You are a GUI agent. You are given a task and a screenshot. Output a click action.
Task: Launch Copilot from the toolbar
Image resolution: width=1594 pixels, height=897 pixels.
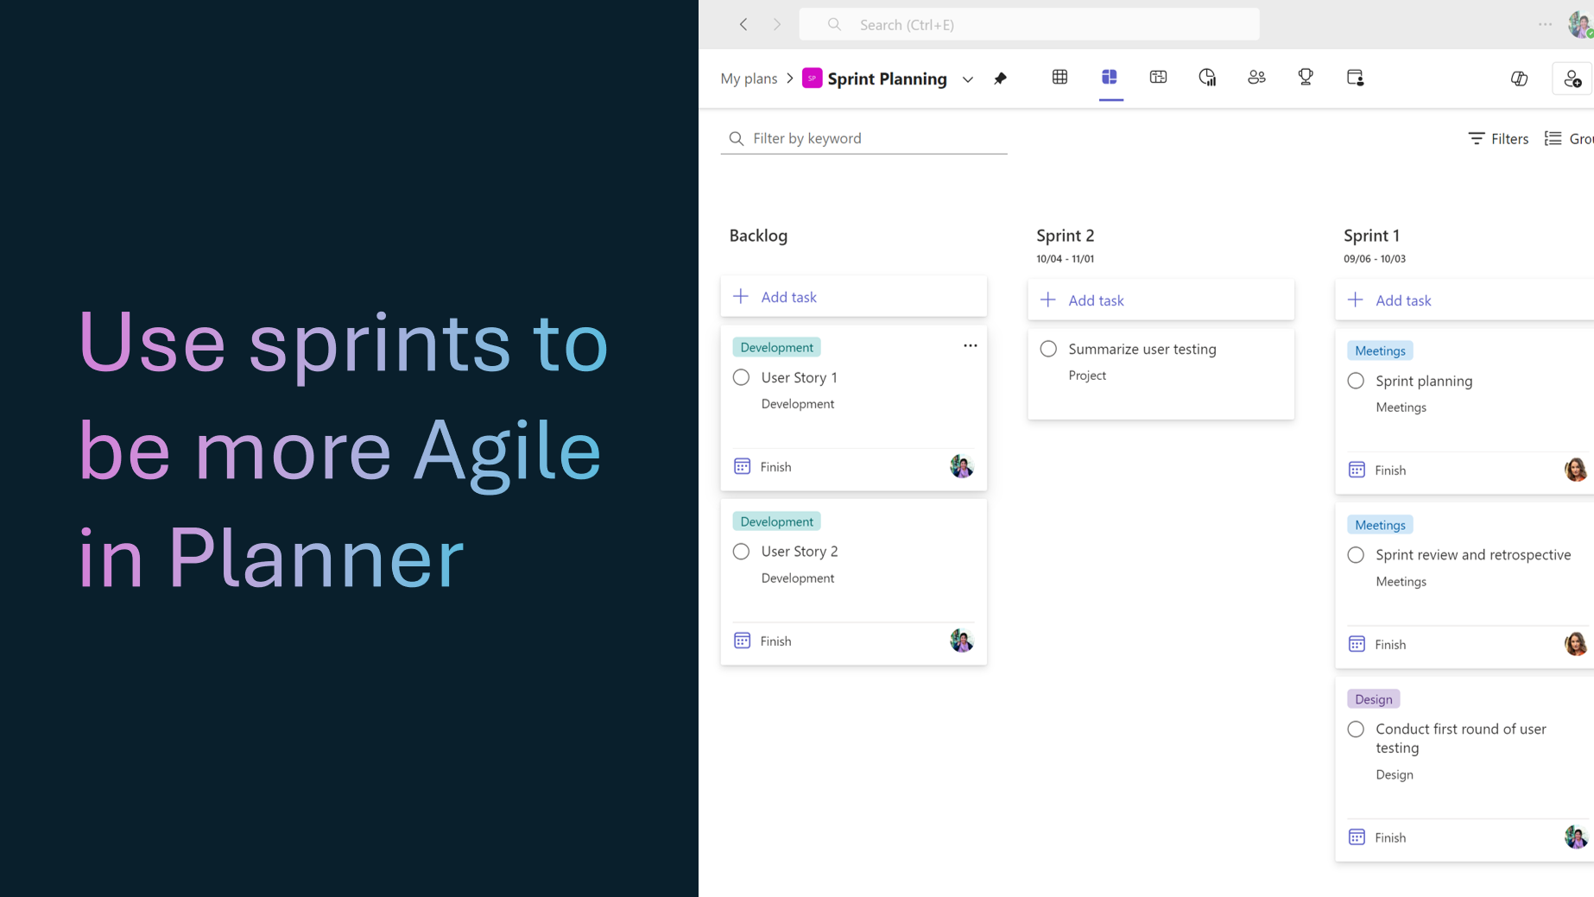point(1519,78)
